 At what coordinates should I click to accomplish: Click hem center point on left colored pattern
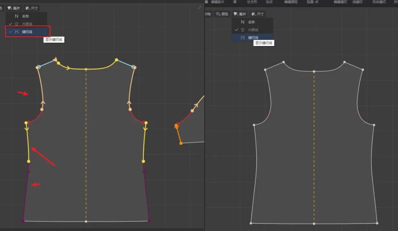[x=86, y=222]
